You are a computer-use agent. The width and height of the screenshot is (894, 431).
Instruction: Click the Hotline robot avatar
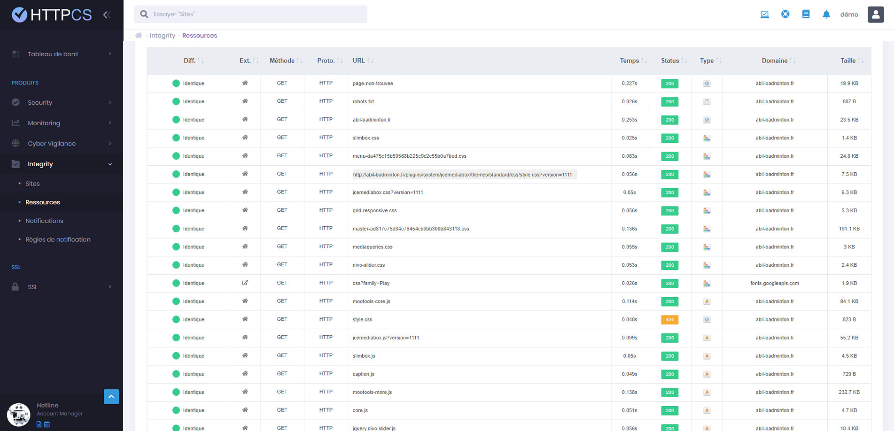coord(19,415)
